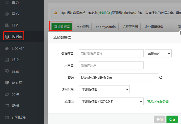Click the terminal icon in the sidebar
This screenshot has height=124, width=181.
click(7, 106)
